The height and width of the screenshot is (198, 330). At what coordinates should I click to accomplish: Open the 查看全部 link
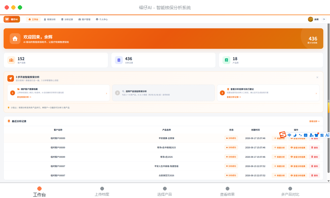coord(314,121)
